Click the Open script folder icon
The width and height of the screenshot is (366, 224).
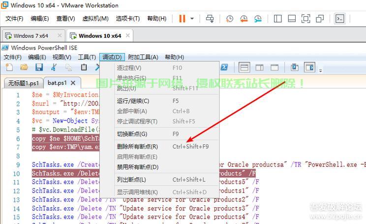click(24, 67)
